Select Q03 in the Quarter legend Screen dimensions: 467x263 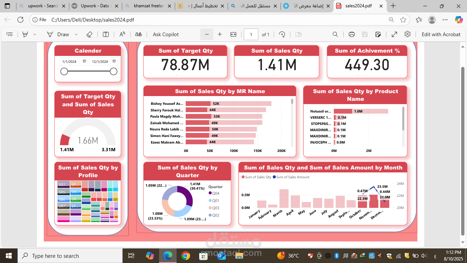[214, 208]
